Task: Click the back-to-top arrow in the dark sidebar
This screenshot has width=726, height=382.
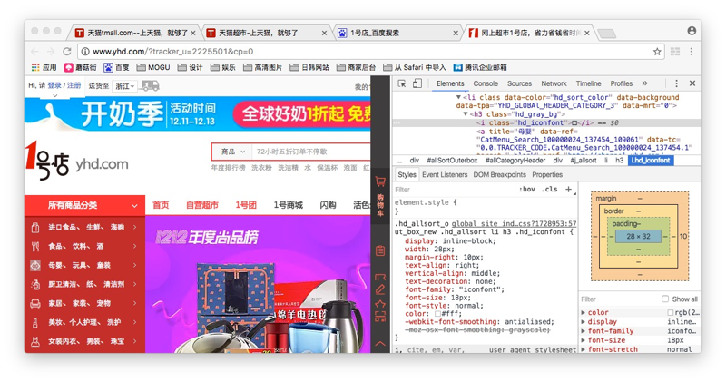Action: (x=380, y=344)
